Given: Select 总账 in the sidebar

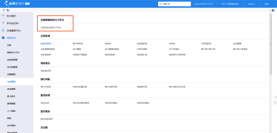Looking at the screenshot, I should (9, 45).
